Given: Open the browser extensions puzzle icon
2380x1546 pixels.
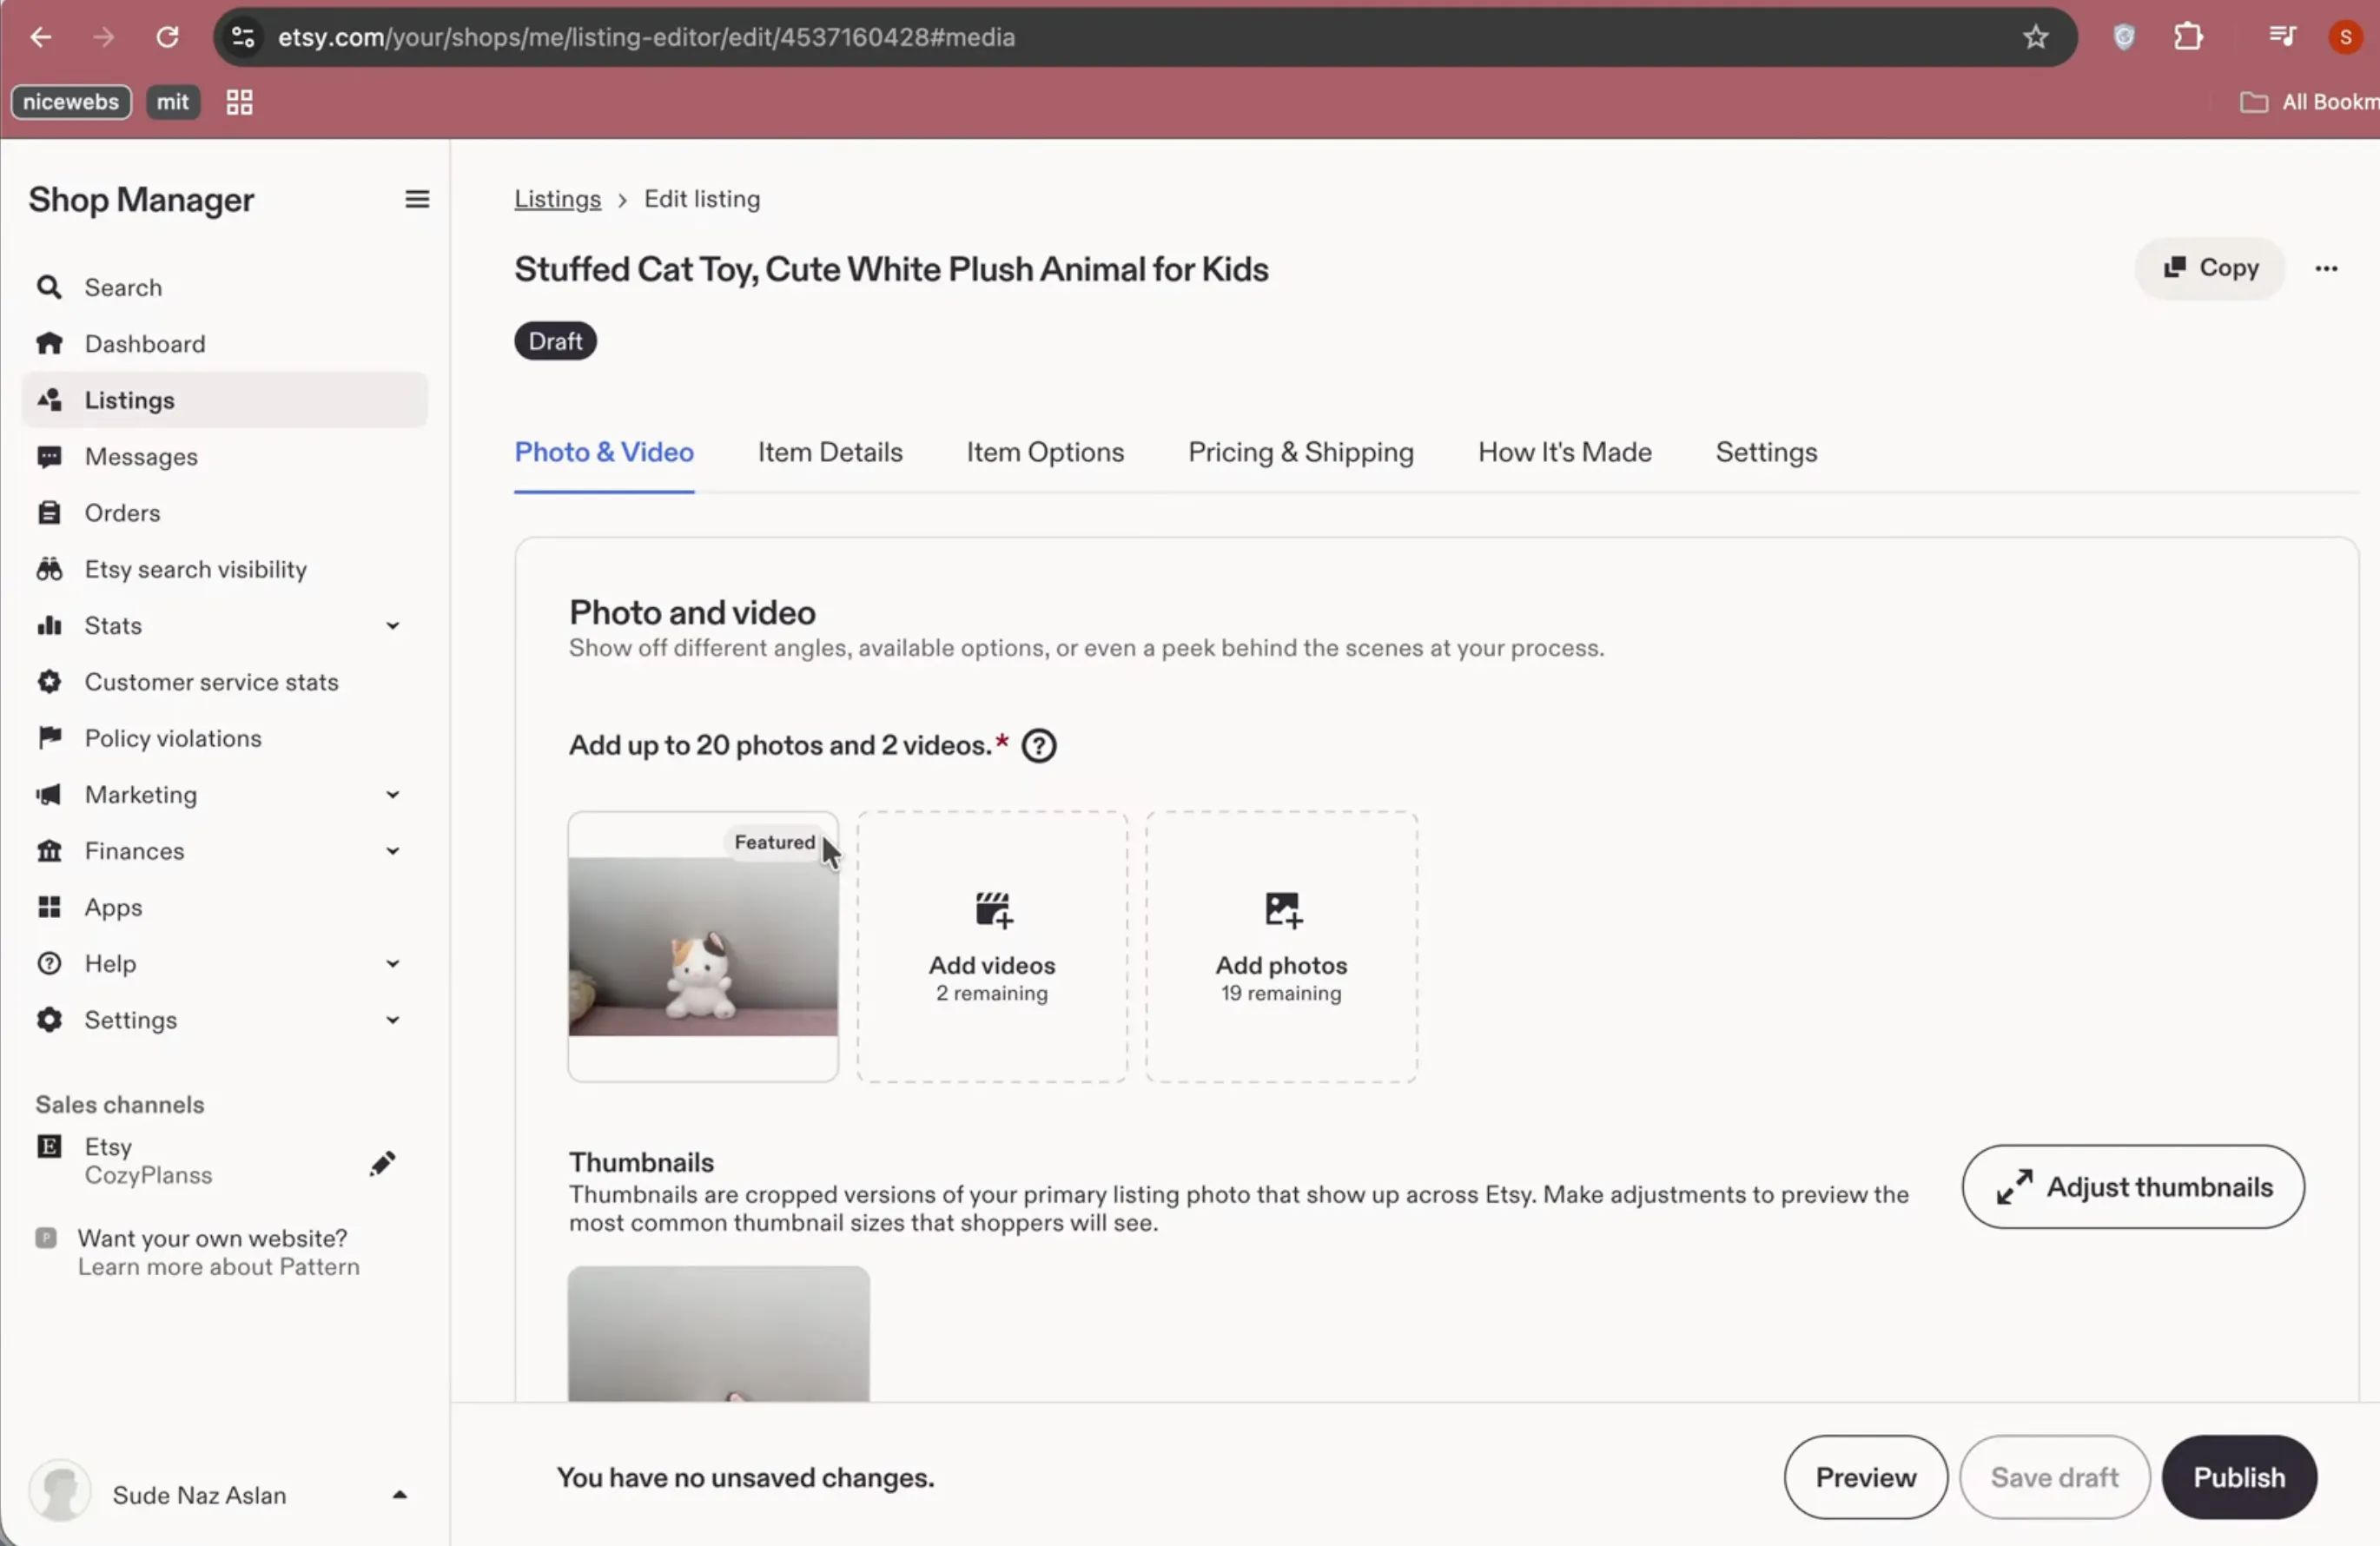Looking at the screenshot, I should point(2188,37).
